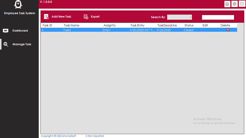The width and height of the screenshot is (246, 138).
Task: Sort by Task ID column header
Action: 51,25
